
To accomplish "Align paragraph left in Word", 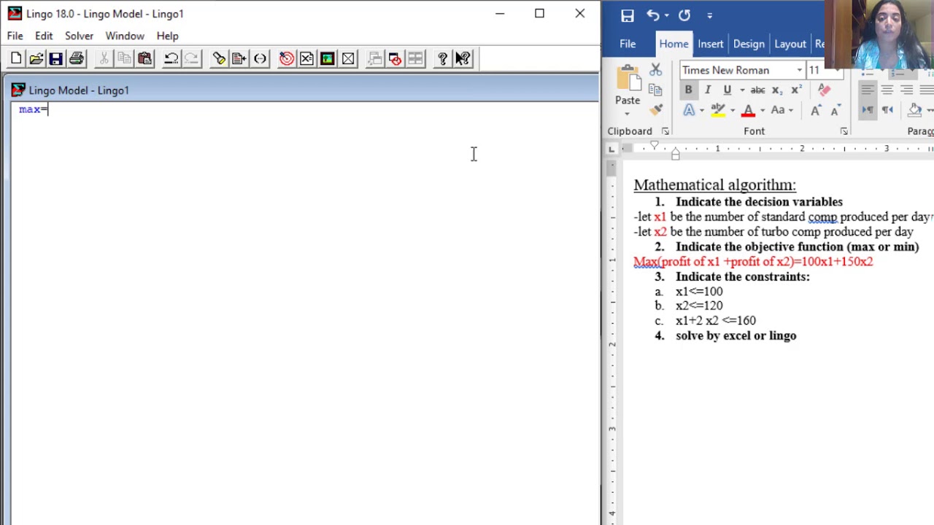I will pos(868,90).
